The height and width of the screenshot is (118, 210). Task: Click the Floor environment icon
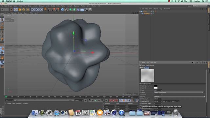[x=82, y=10]
